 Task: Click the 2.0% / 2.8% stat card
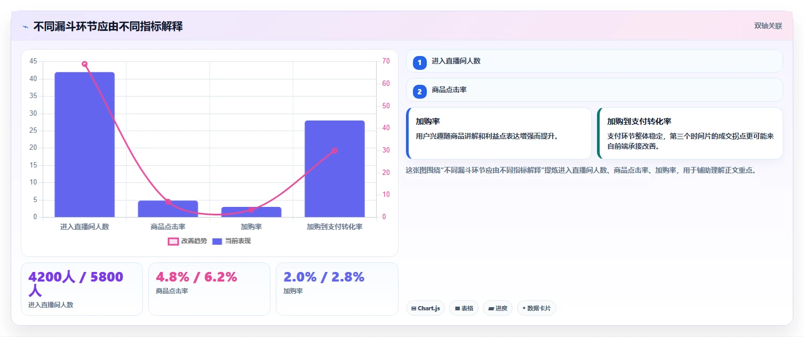(x=337, y=289)
